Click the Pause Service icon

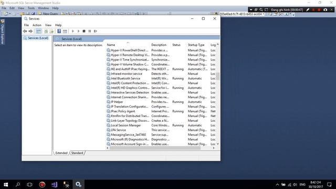tap(90, 31)
